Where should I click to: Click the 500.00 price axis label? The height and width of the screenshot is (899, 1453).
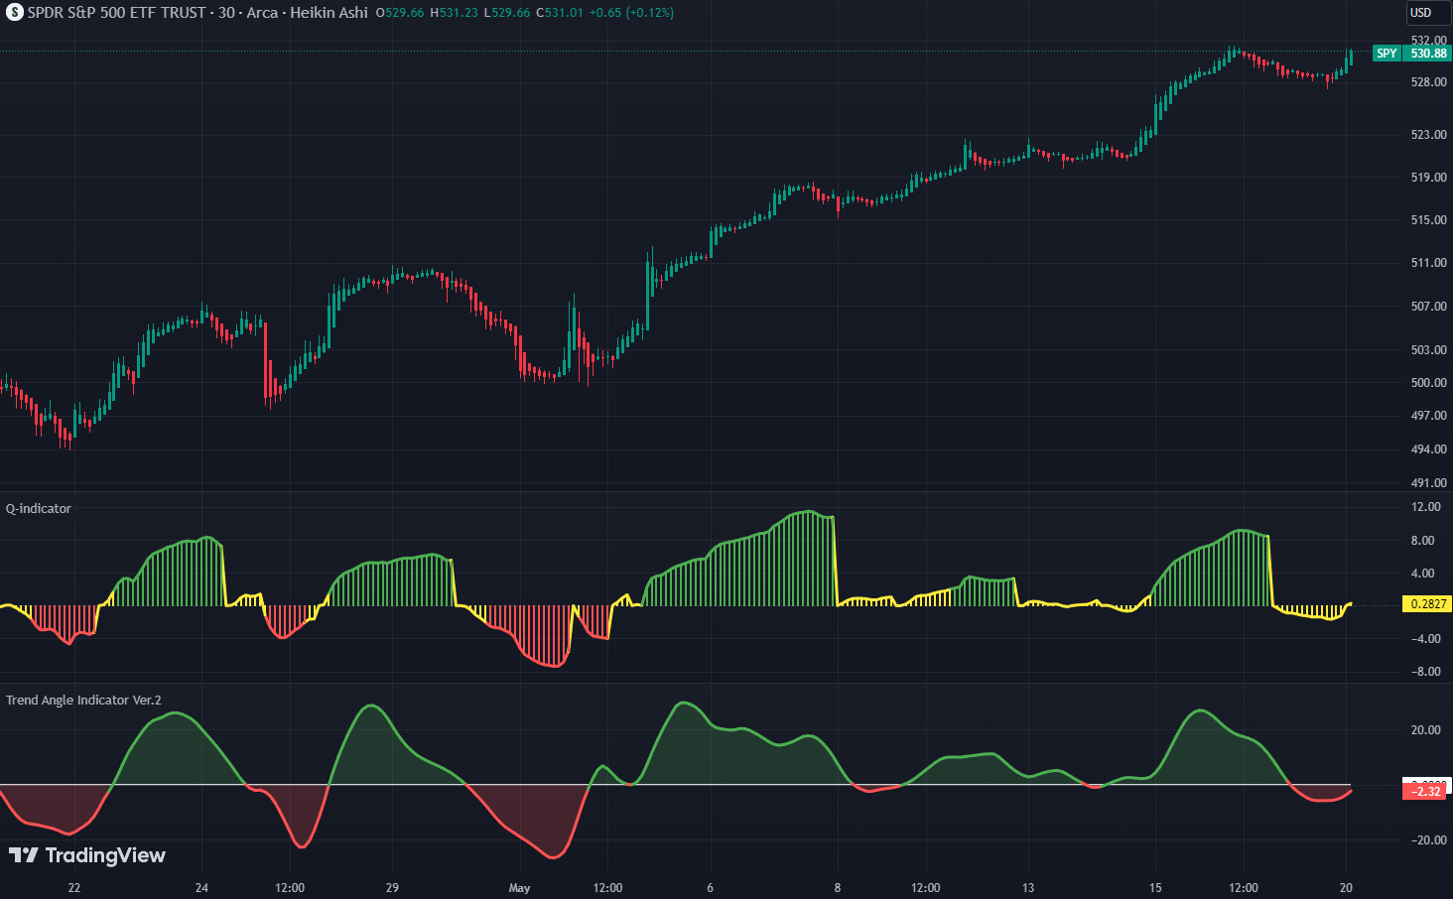pos(1428,383)
